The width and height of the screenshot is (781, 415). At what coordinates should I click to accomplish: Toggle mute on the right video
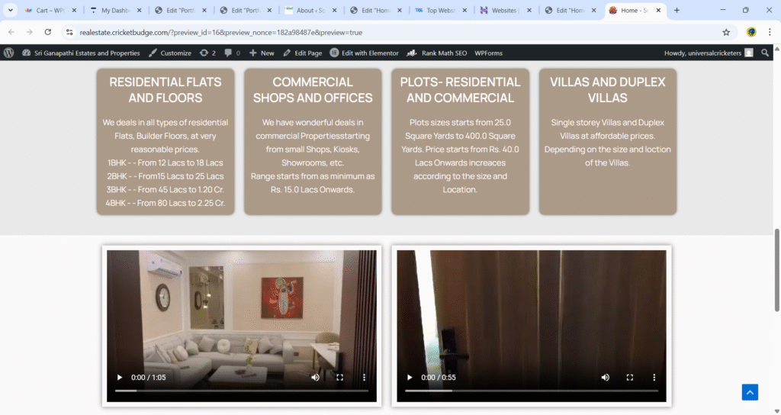point(606,378)
